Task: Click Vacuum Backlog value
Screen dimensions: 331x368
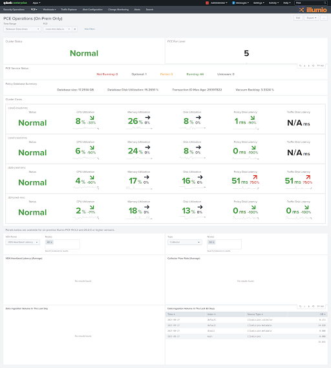Action: [255, 90]
